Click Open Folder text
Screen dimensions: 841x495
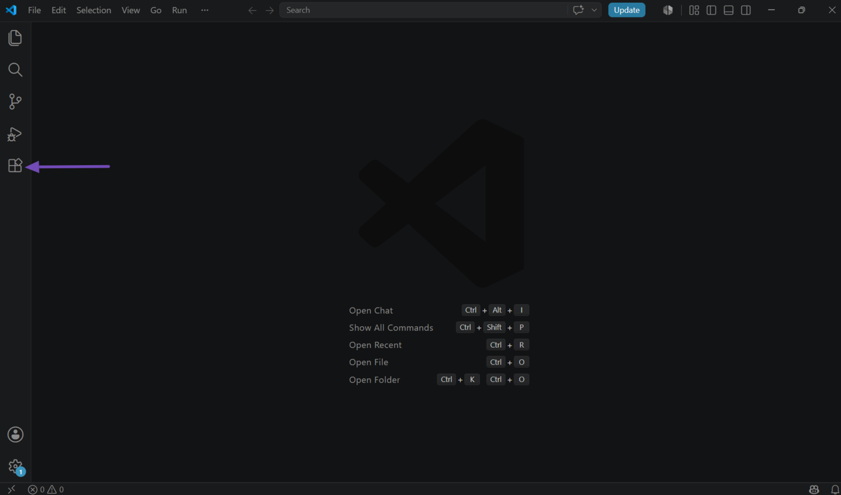click(x=374, y=380)
